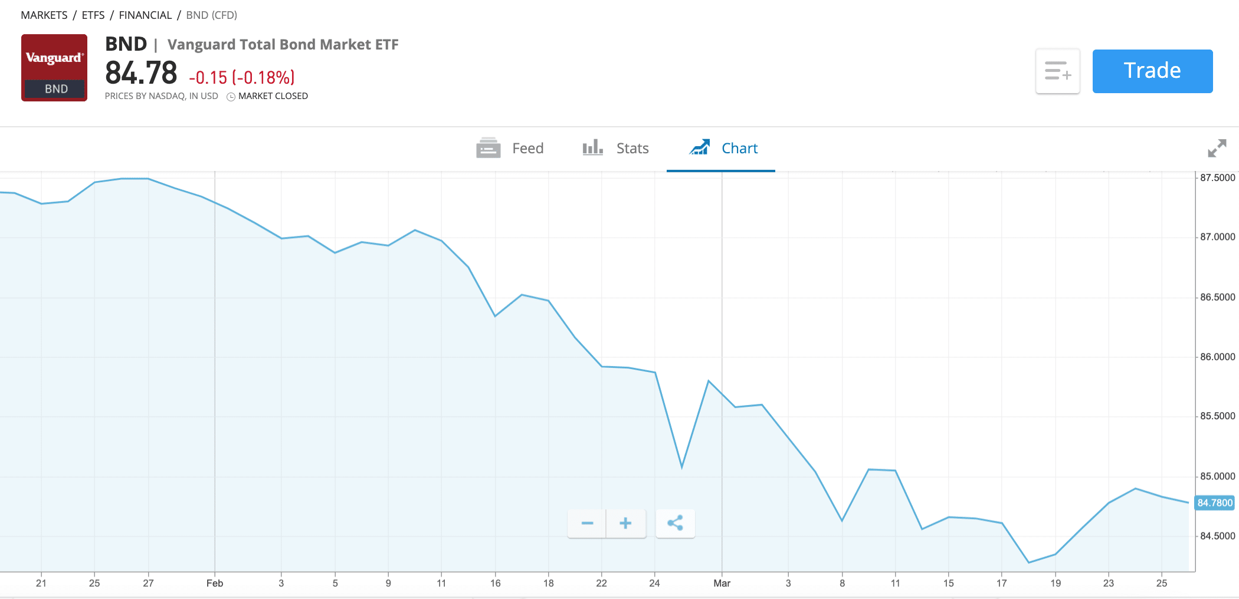Image resolution: width=1239 pixels, height=599 pixels.
Task: Open the add-to-watchlist icon button
Action: point(1058,71)
